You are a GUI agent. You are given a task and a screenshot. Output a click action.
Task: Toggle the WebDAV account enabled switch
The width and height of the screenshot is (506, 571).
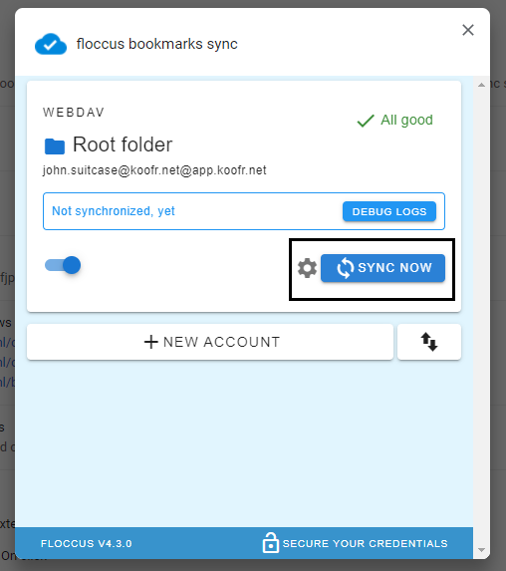pos(63,265)
